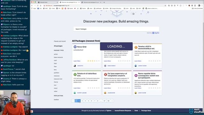Click the next page arrow in pagination
This screenshot has height=115, width=204.
coord(112,101)
